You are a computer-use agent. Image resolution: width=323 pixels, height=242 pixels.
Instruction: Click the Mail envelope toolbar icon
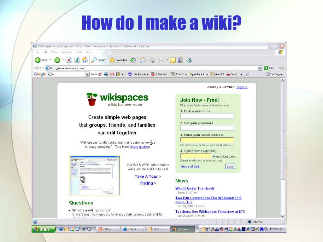tap(142, 60)
